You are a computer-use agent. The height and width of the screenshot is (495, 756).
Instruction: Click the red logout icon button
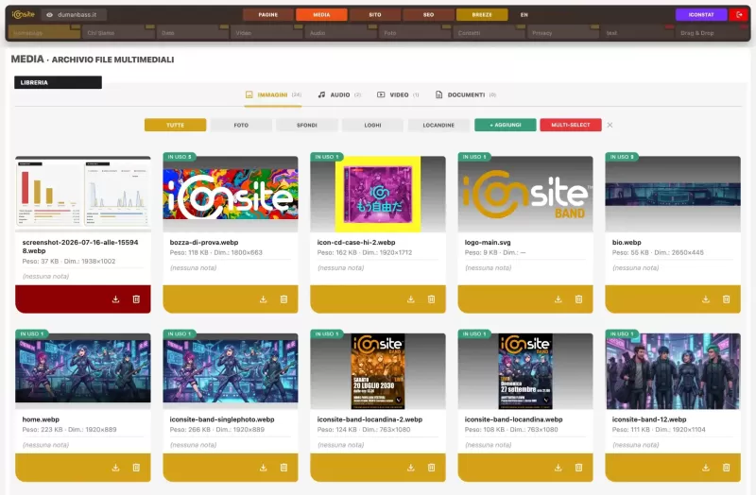point(739,15)
